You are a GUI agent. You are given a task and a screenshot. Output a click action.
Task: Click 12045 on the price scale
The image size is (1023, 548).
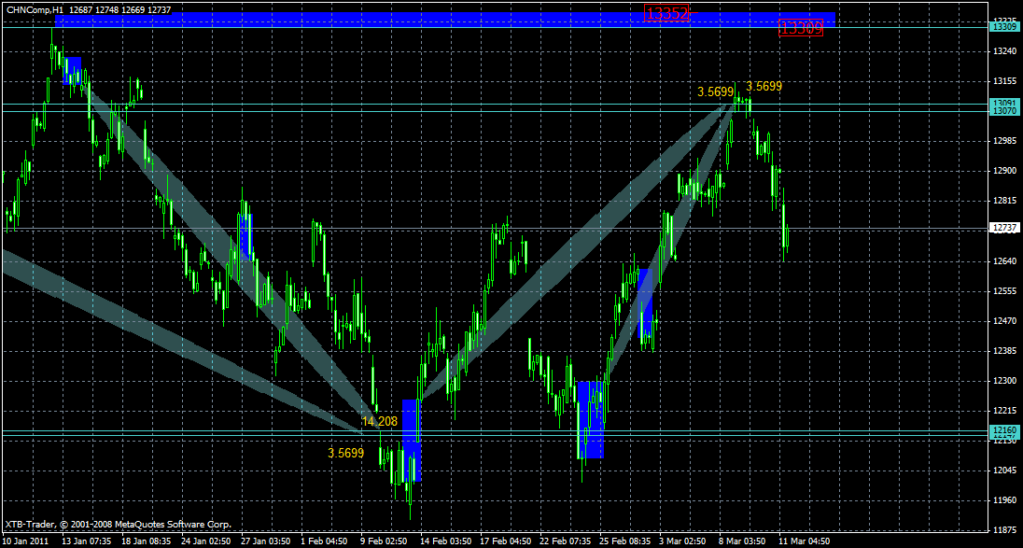1002,471
